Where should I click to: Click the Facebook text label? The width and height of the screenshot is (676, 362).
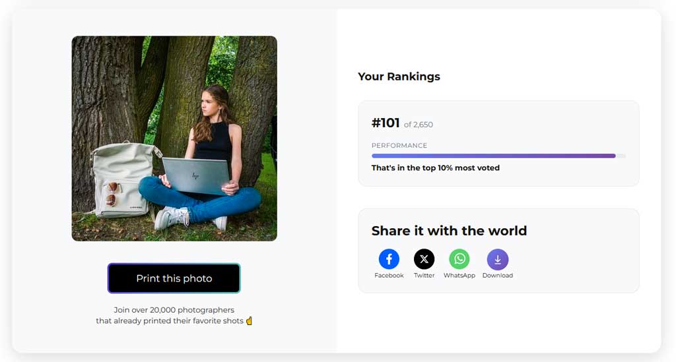click(x=389, y=276)
